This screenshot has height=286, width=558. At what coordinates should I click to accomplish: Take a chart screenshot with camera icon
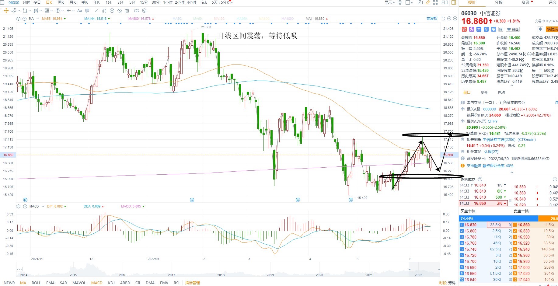point(420,2)
